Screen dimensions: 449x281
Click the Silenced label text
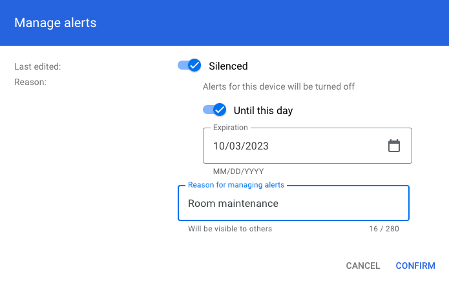(x=228, y=66)
